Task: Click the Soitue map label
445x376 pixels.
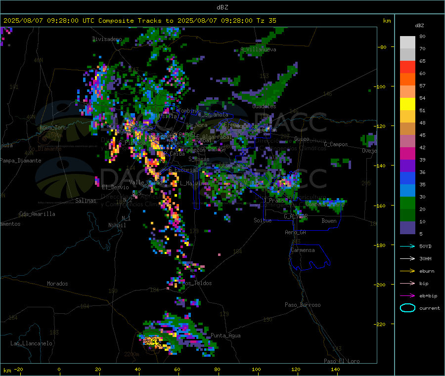Action: 263,220
